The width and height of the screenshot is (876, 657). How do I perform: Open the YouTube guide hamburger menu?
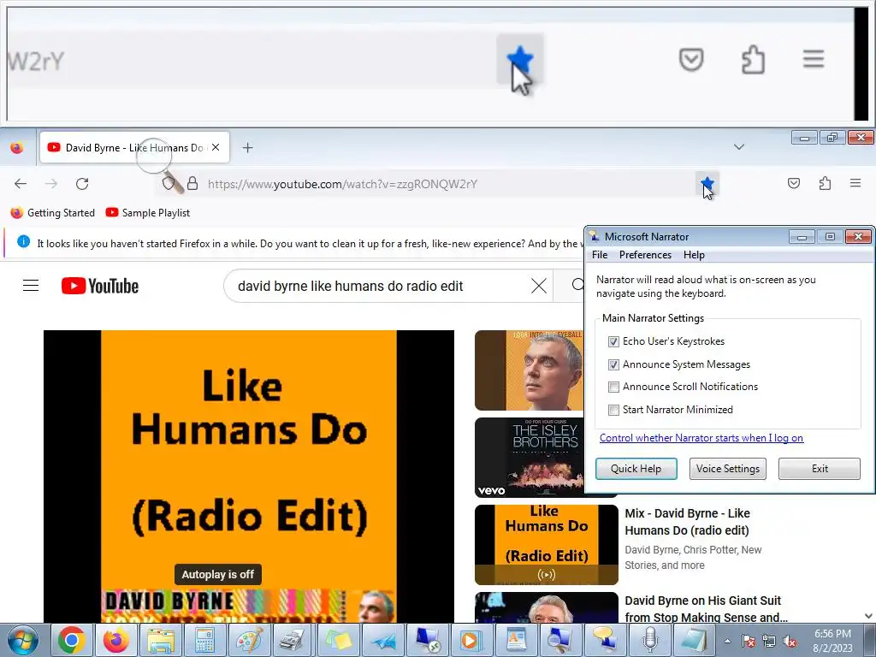pos(31,286)
